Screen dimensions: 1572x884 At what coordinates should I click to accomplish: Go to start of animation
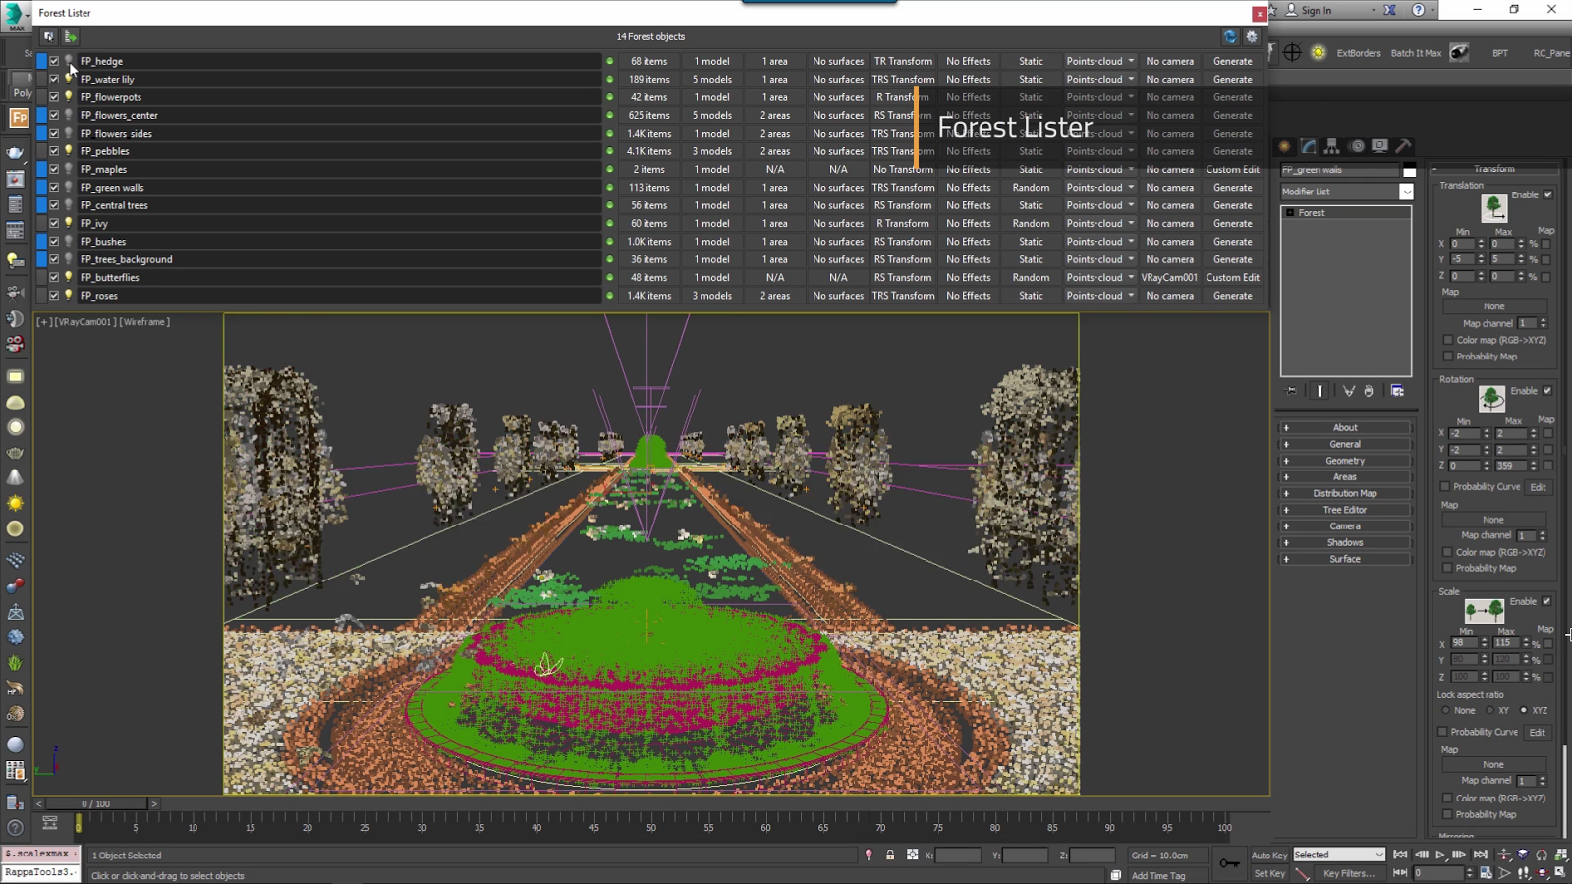point(1401,856)
